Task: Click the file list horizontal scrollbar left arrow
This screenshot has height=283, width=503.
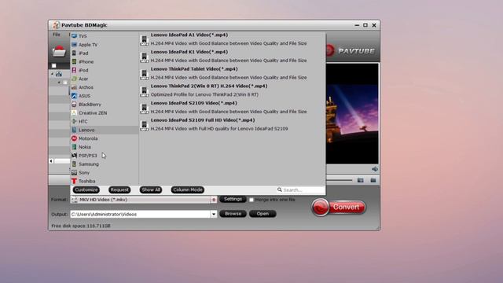Action: coord(51,161)
